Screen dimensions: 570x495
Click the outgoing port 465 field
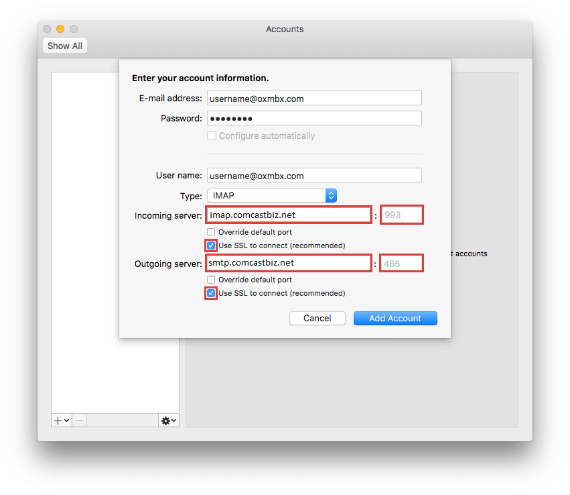(x=402, y=264)
